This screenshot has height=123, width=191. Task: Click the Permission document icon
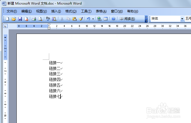26,19
